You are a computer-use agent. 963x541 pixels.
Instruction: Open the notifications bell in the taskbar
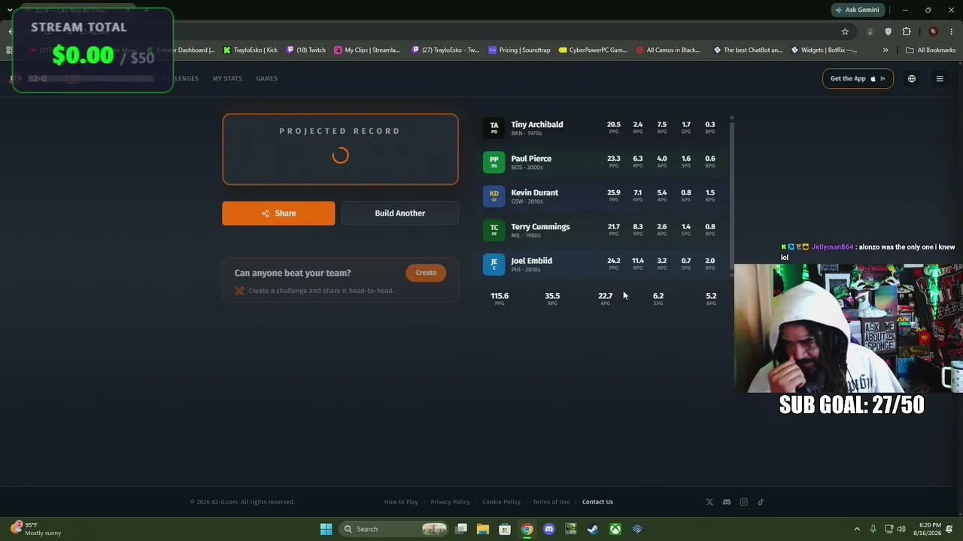coord(949,529)
